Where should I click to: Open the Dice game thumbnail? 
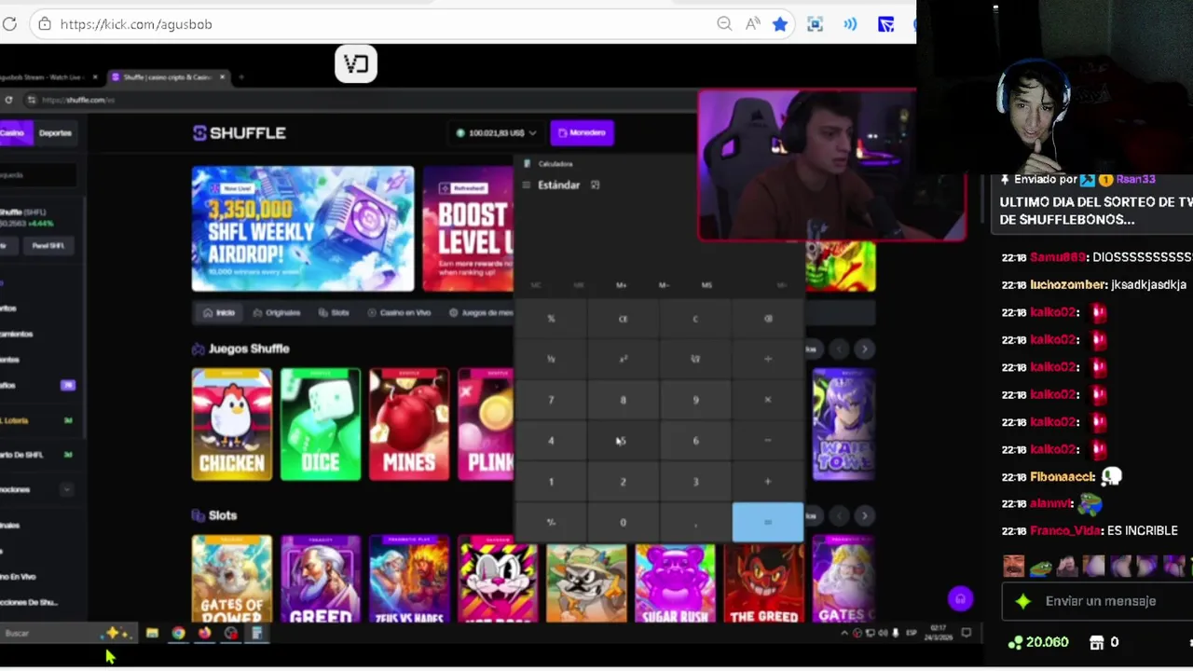(321, 424)
